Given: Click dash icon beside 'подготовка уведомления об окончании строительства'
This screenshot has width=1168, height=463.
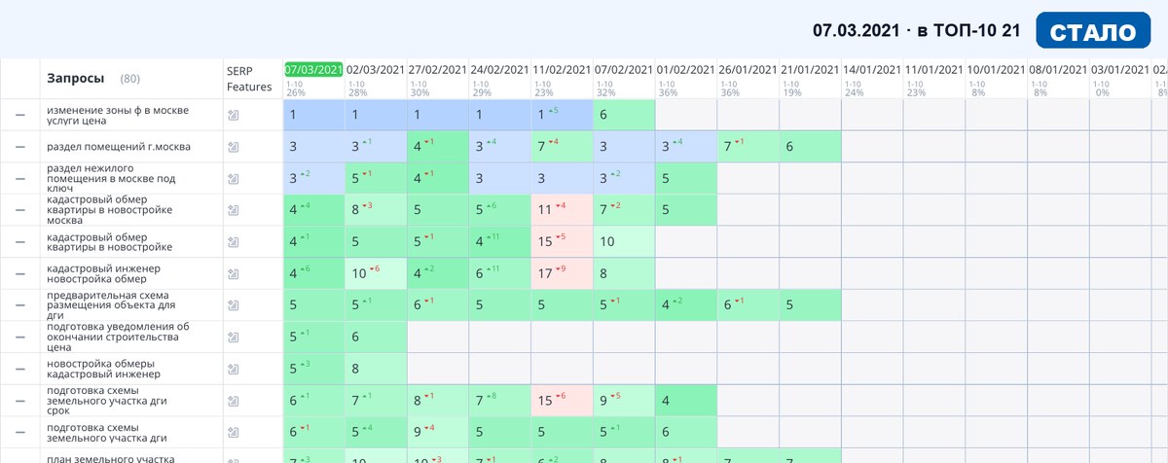Looking at the screenshot, I should (x=19, y=337).
